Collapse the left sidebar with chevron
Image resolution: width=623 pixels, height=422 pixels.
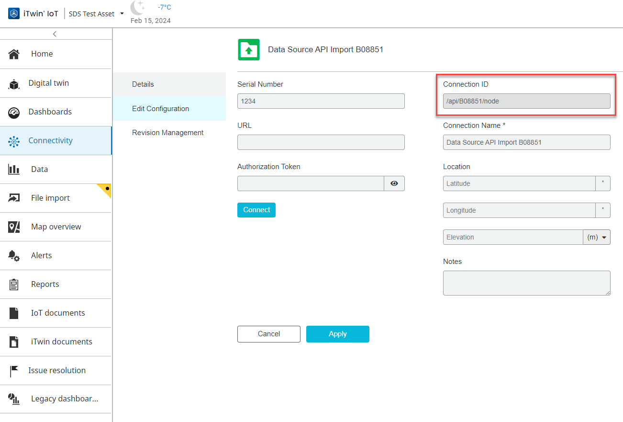click(x=55, y=34)
